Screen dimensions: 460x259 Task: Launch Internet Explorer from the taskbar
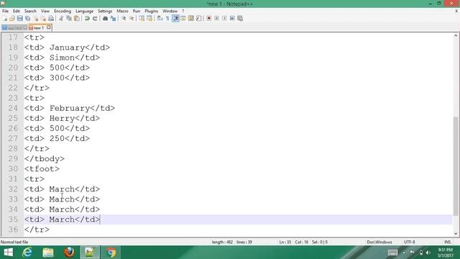pos(27,253)
